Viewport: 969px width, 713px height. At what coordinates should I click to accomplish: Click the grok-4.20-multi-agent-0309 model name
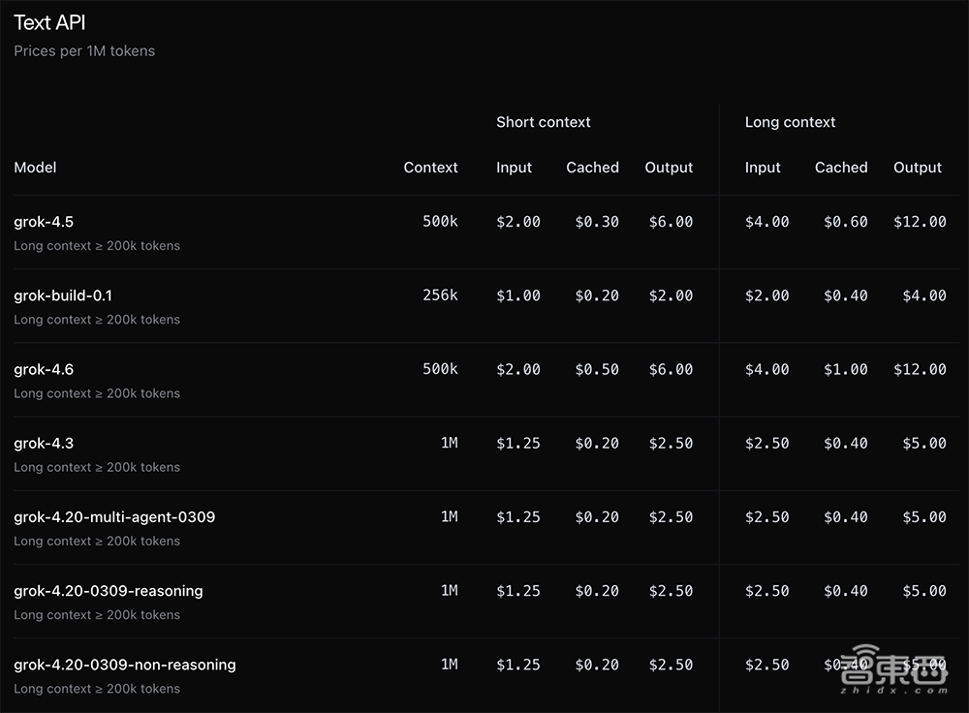coord(114,517)
